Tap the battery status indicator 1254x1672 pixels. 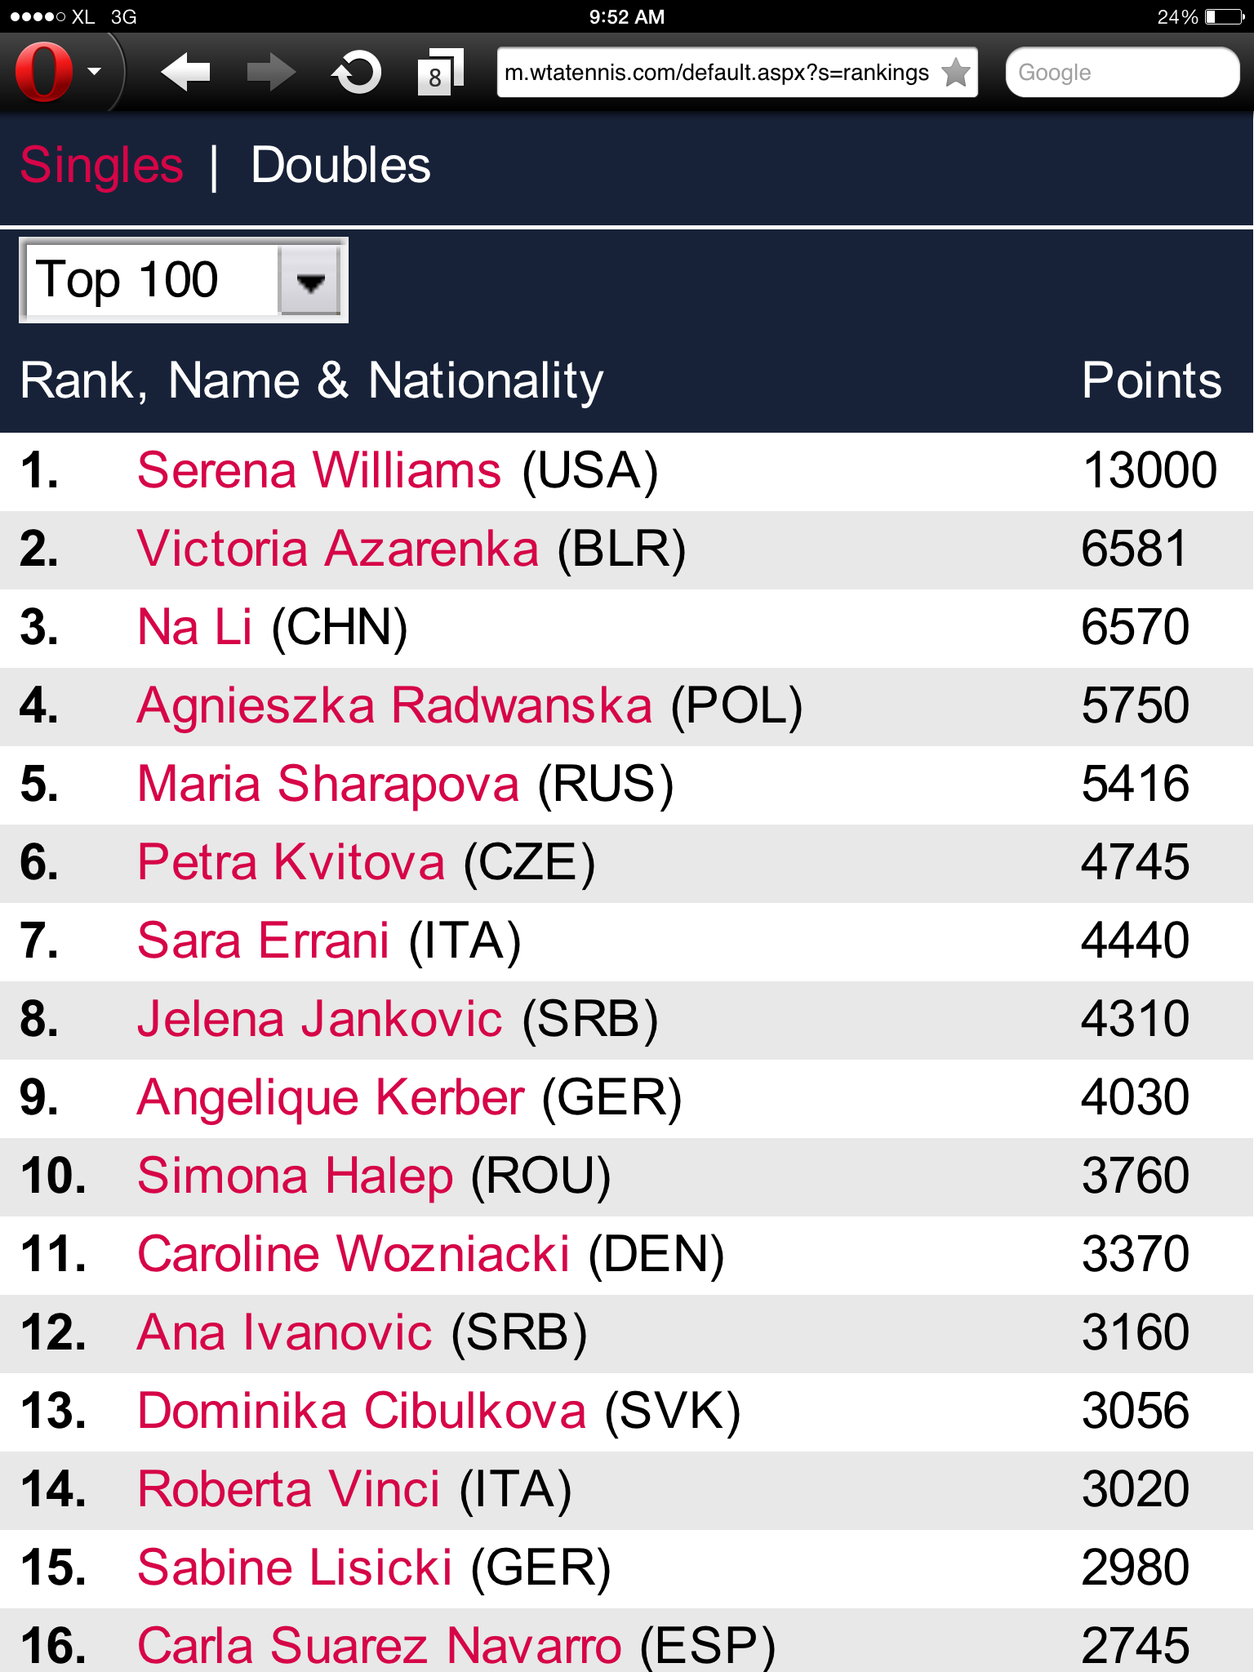click(1224, 16)
